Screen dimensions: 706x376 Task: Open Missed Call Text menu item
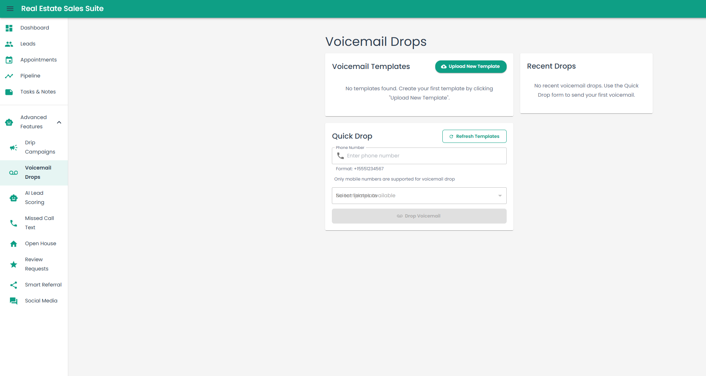[x=39, y=223]
